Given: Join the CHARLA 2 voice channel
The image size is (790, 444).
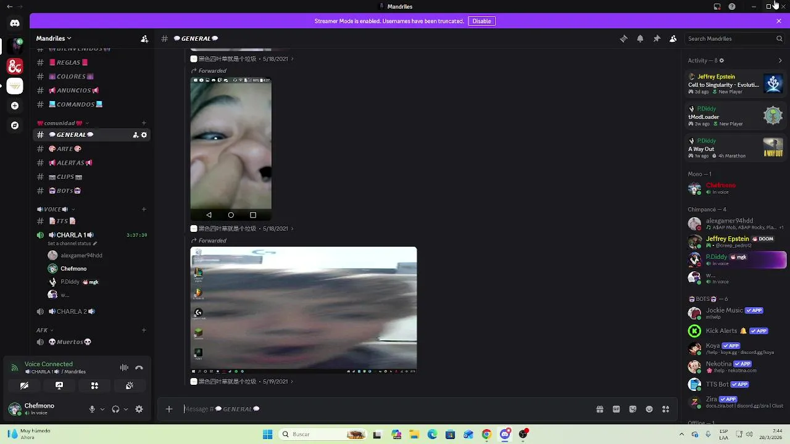Looking at the screenshot, I should 91,311.
